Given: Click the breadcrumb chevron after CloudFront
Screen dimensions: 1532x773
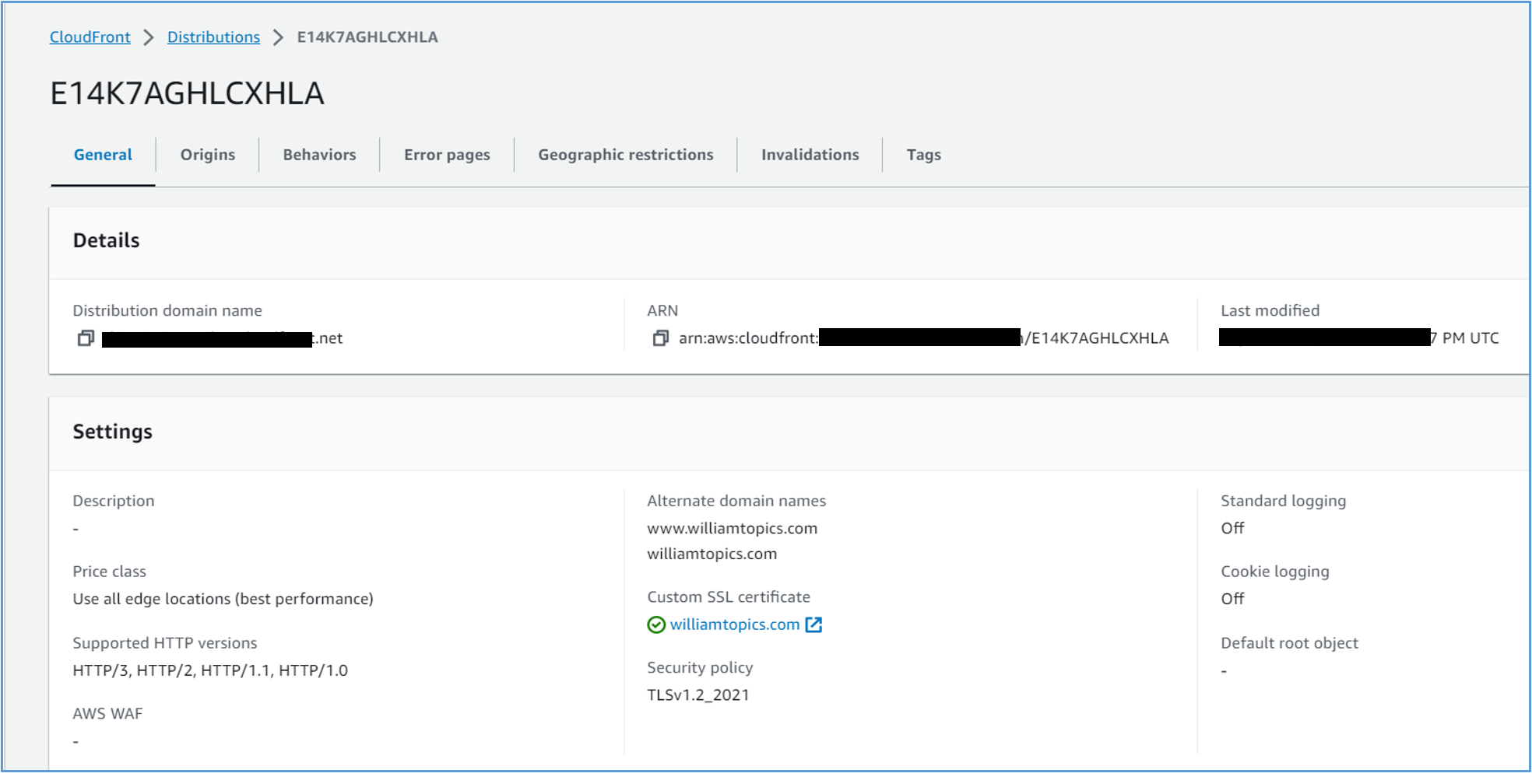Looking at the screenshot, I should pyautogui.click(x=147, y=37).
